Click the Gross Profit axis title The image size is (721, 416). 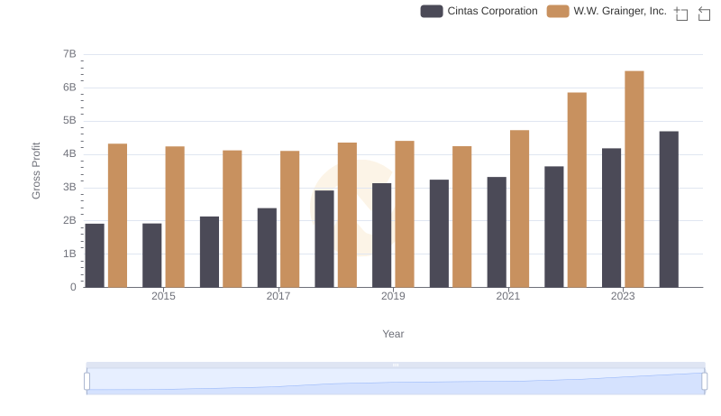coord(36,171)
